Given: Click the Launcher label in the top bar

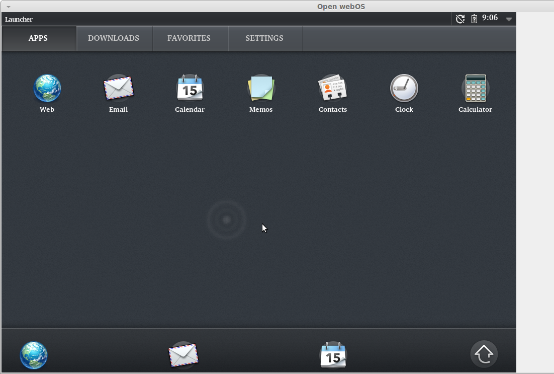Looking at the screenshot, I should [x=19, y=20].
